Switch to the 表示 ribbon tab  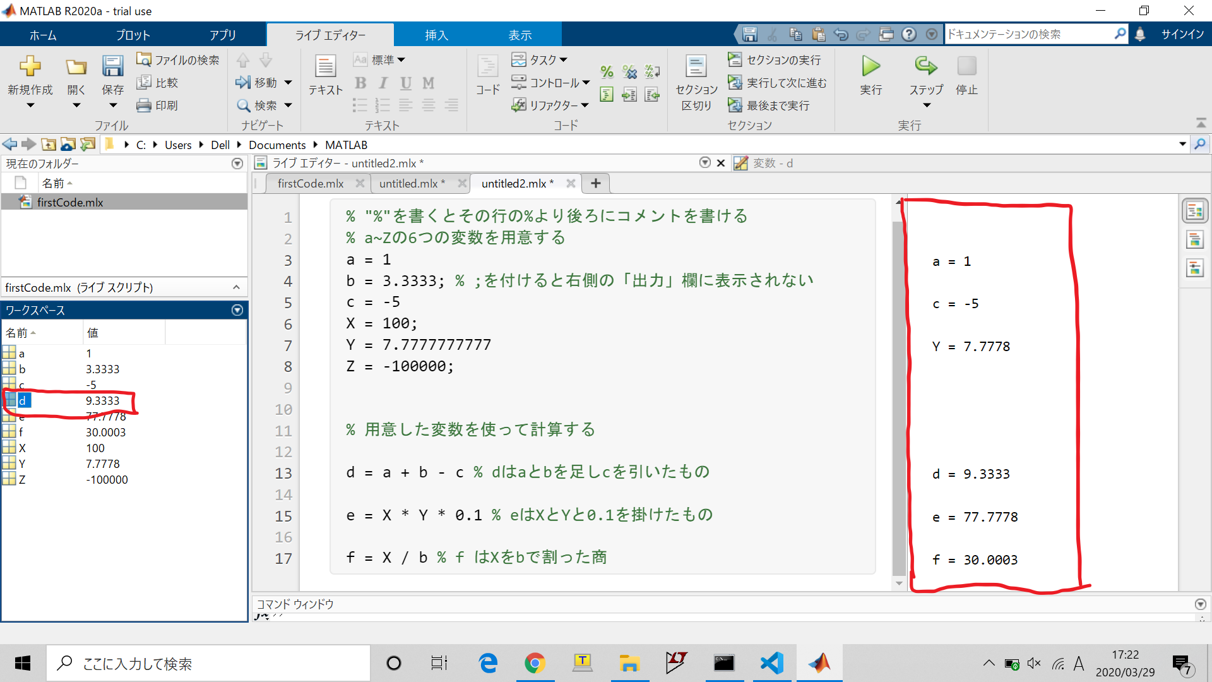[520, 35]
